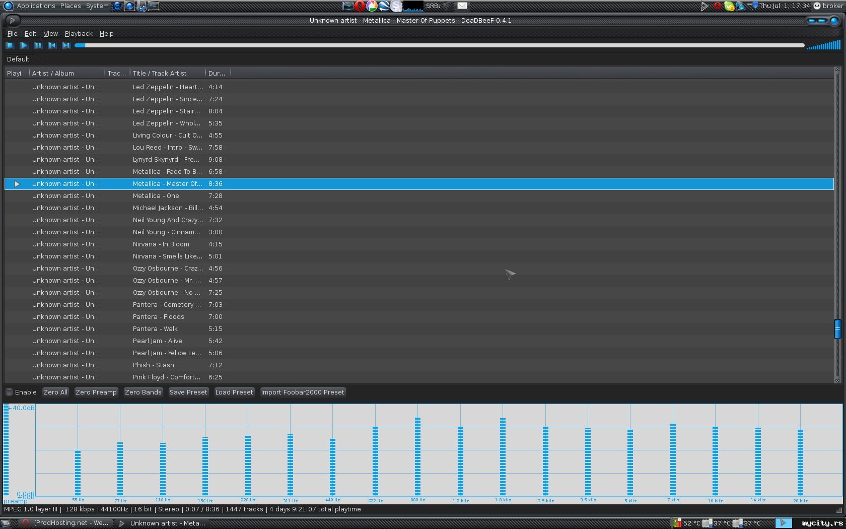
Task: Click the 55 Hz equalizer band
Action: pyautogui.click(x=78, y=473)
